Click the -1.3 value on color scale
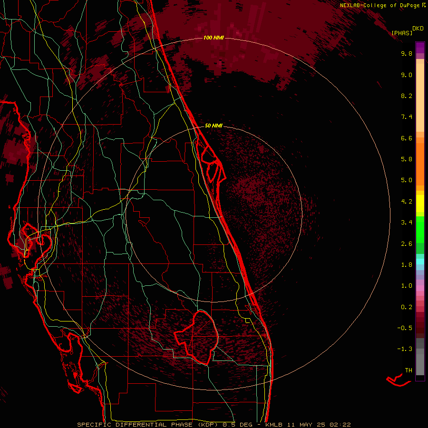Viewport: 428px width, 428px height. [x=405, y=349]
